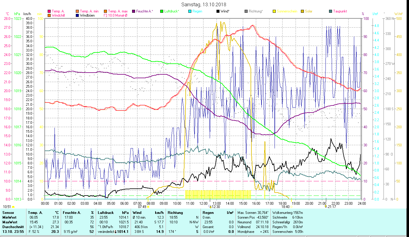This screenshot has height=237, width=409.
Task: Click the Taupunkt legend label
Action: coord(340,12)
